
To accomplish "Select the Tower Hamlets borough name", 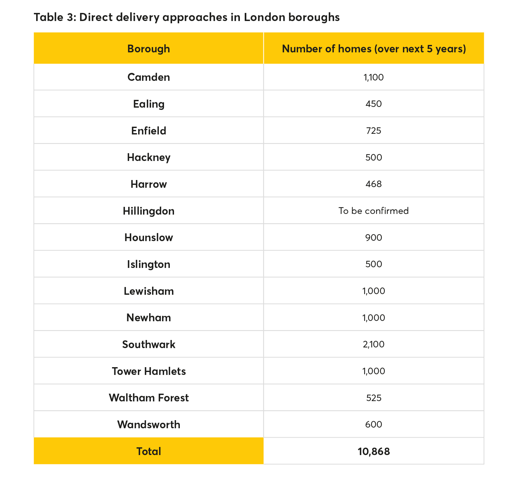I will coord(149,371).
